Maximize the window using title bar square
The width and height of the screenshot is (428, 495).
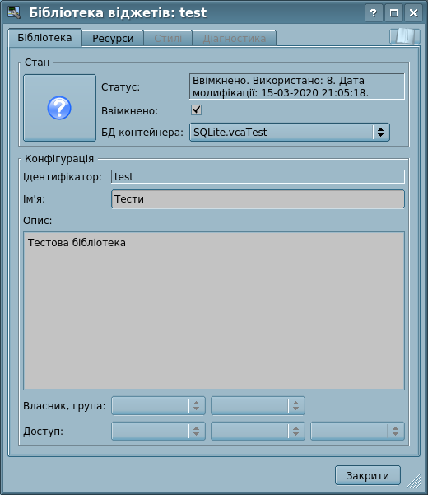point(393,13)
